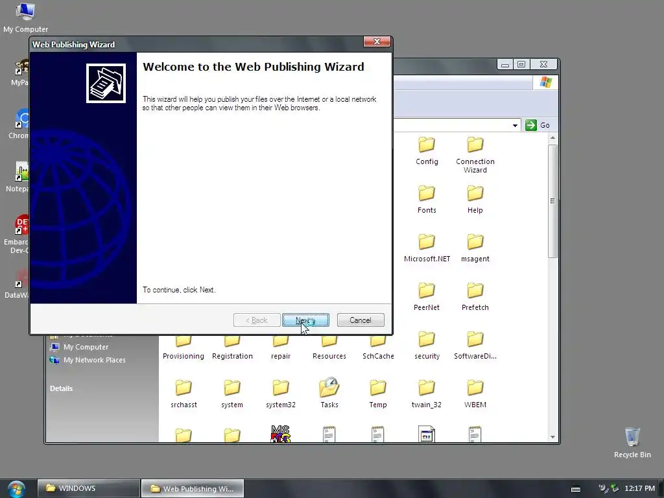Select the Notepad++ desktop shortcut
The height and width of the screenshot is (498, 664).
pos(18,177)
